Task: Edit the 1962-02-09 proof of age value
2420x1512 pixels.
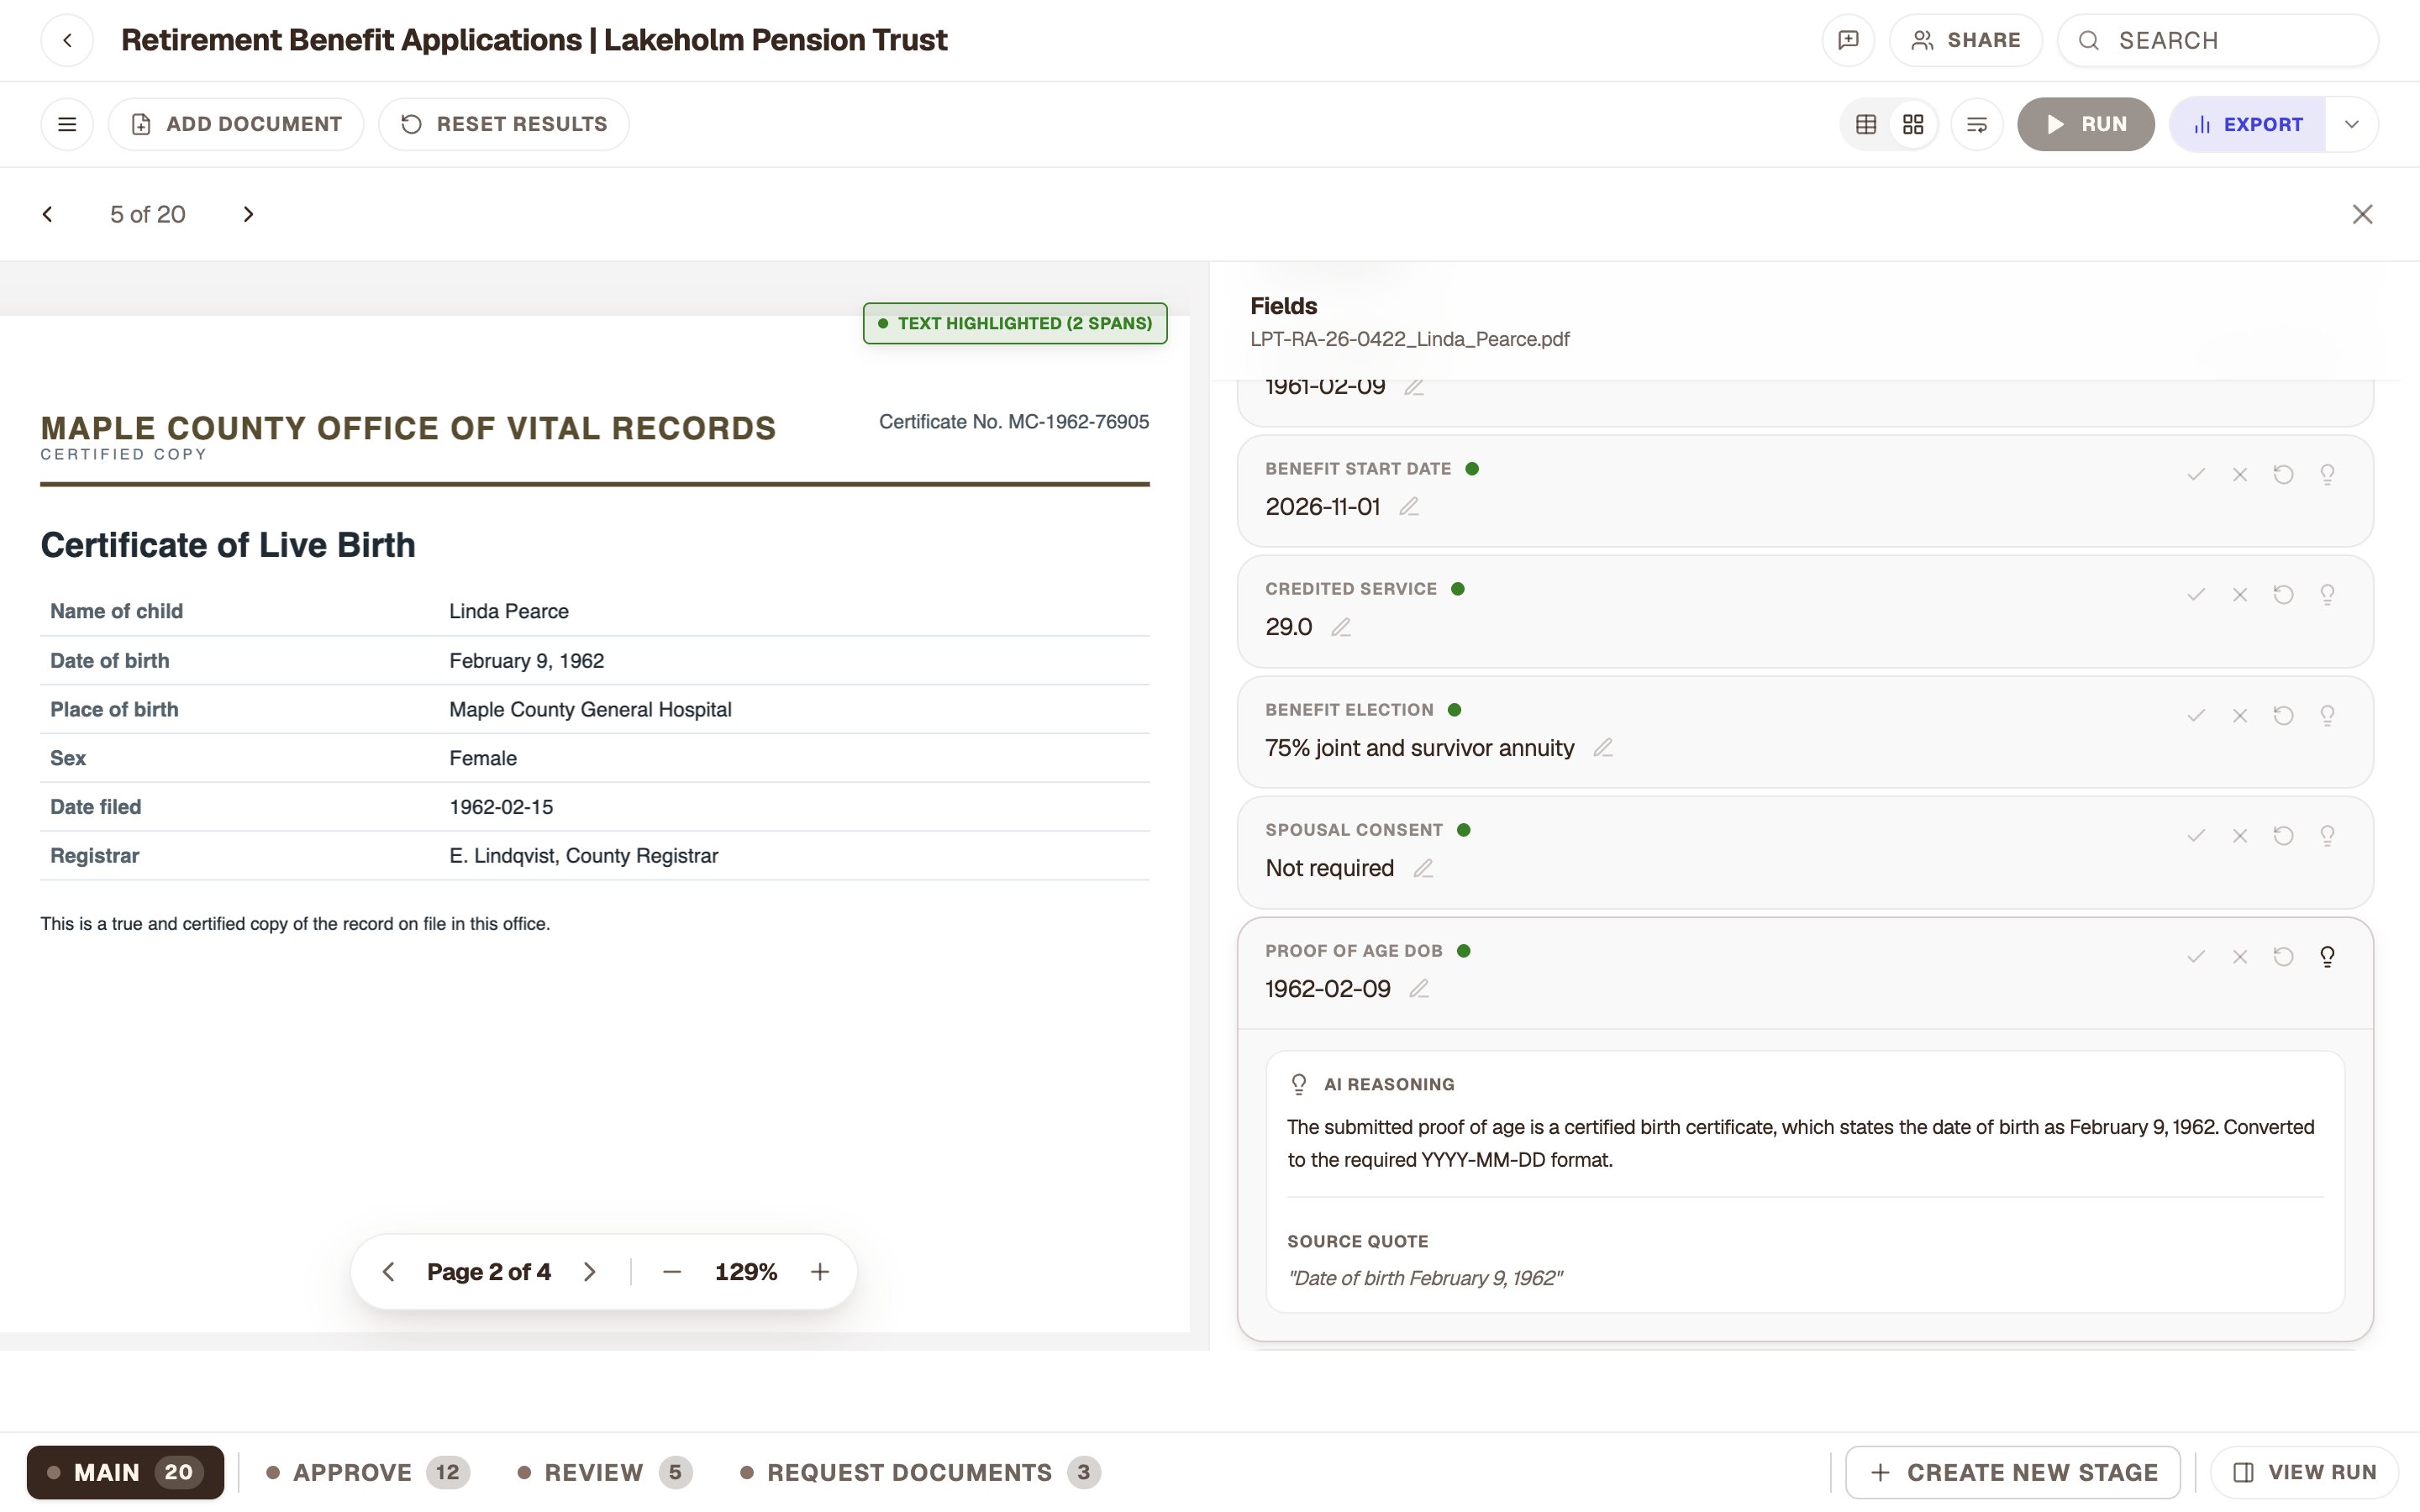Action: (x=1419, y=989)
